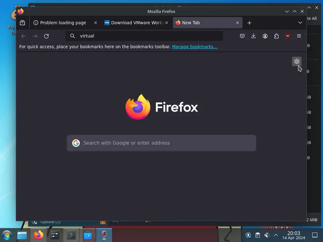Open file manager from the taskbar
The image size is (323, 242).
(22, 235)
